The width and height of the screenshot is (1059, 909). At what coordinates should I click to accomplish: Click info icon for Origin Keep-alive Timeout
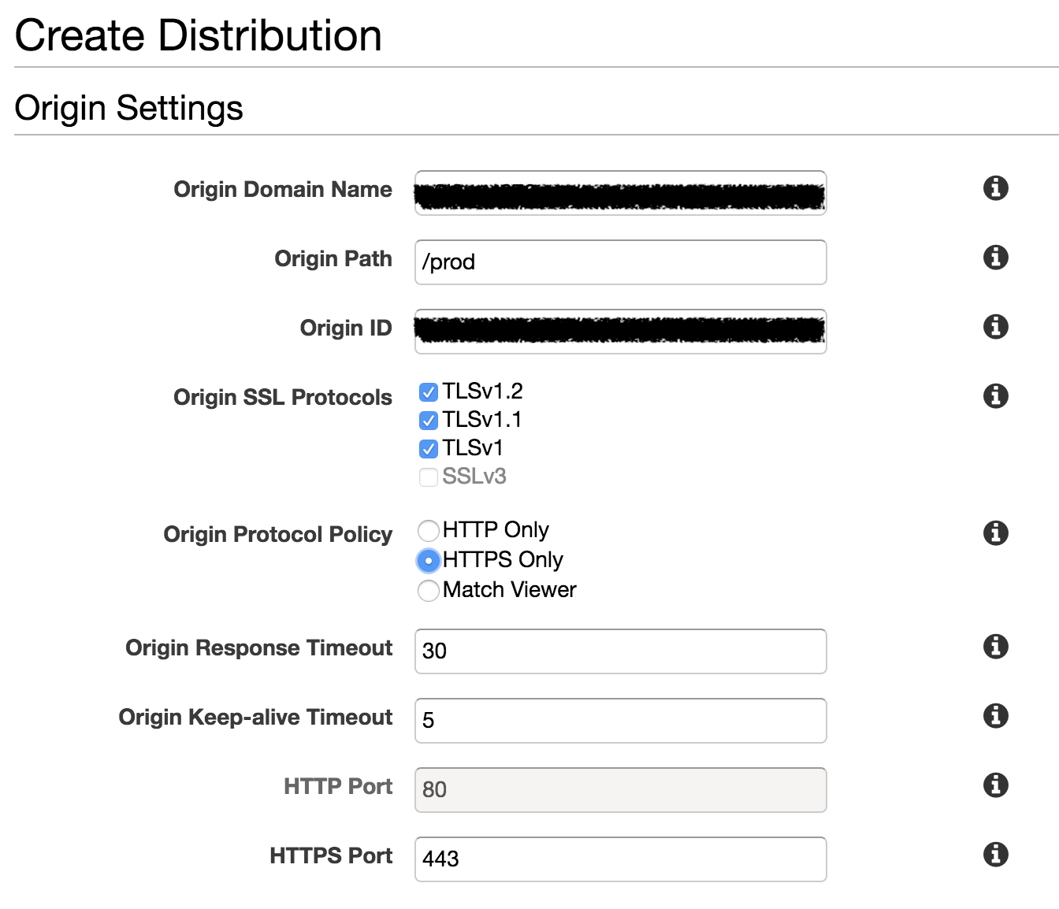click(996, 716)
